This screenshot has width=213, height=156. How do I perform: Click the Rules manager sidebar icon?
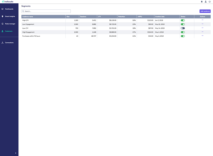[2, 24]
